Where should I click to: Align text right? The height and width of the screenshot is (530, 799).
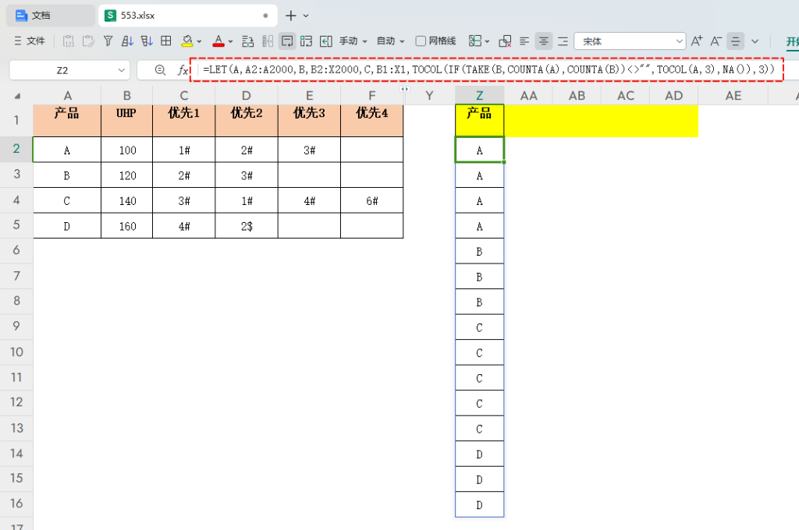tap(563, 41)
